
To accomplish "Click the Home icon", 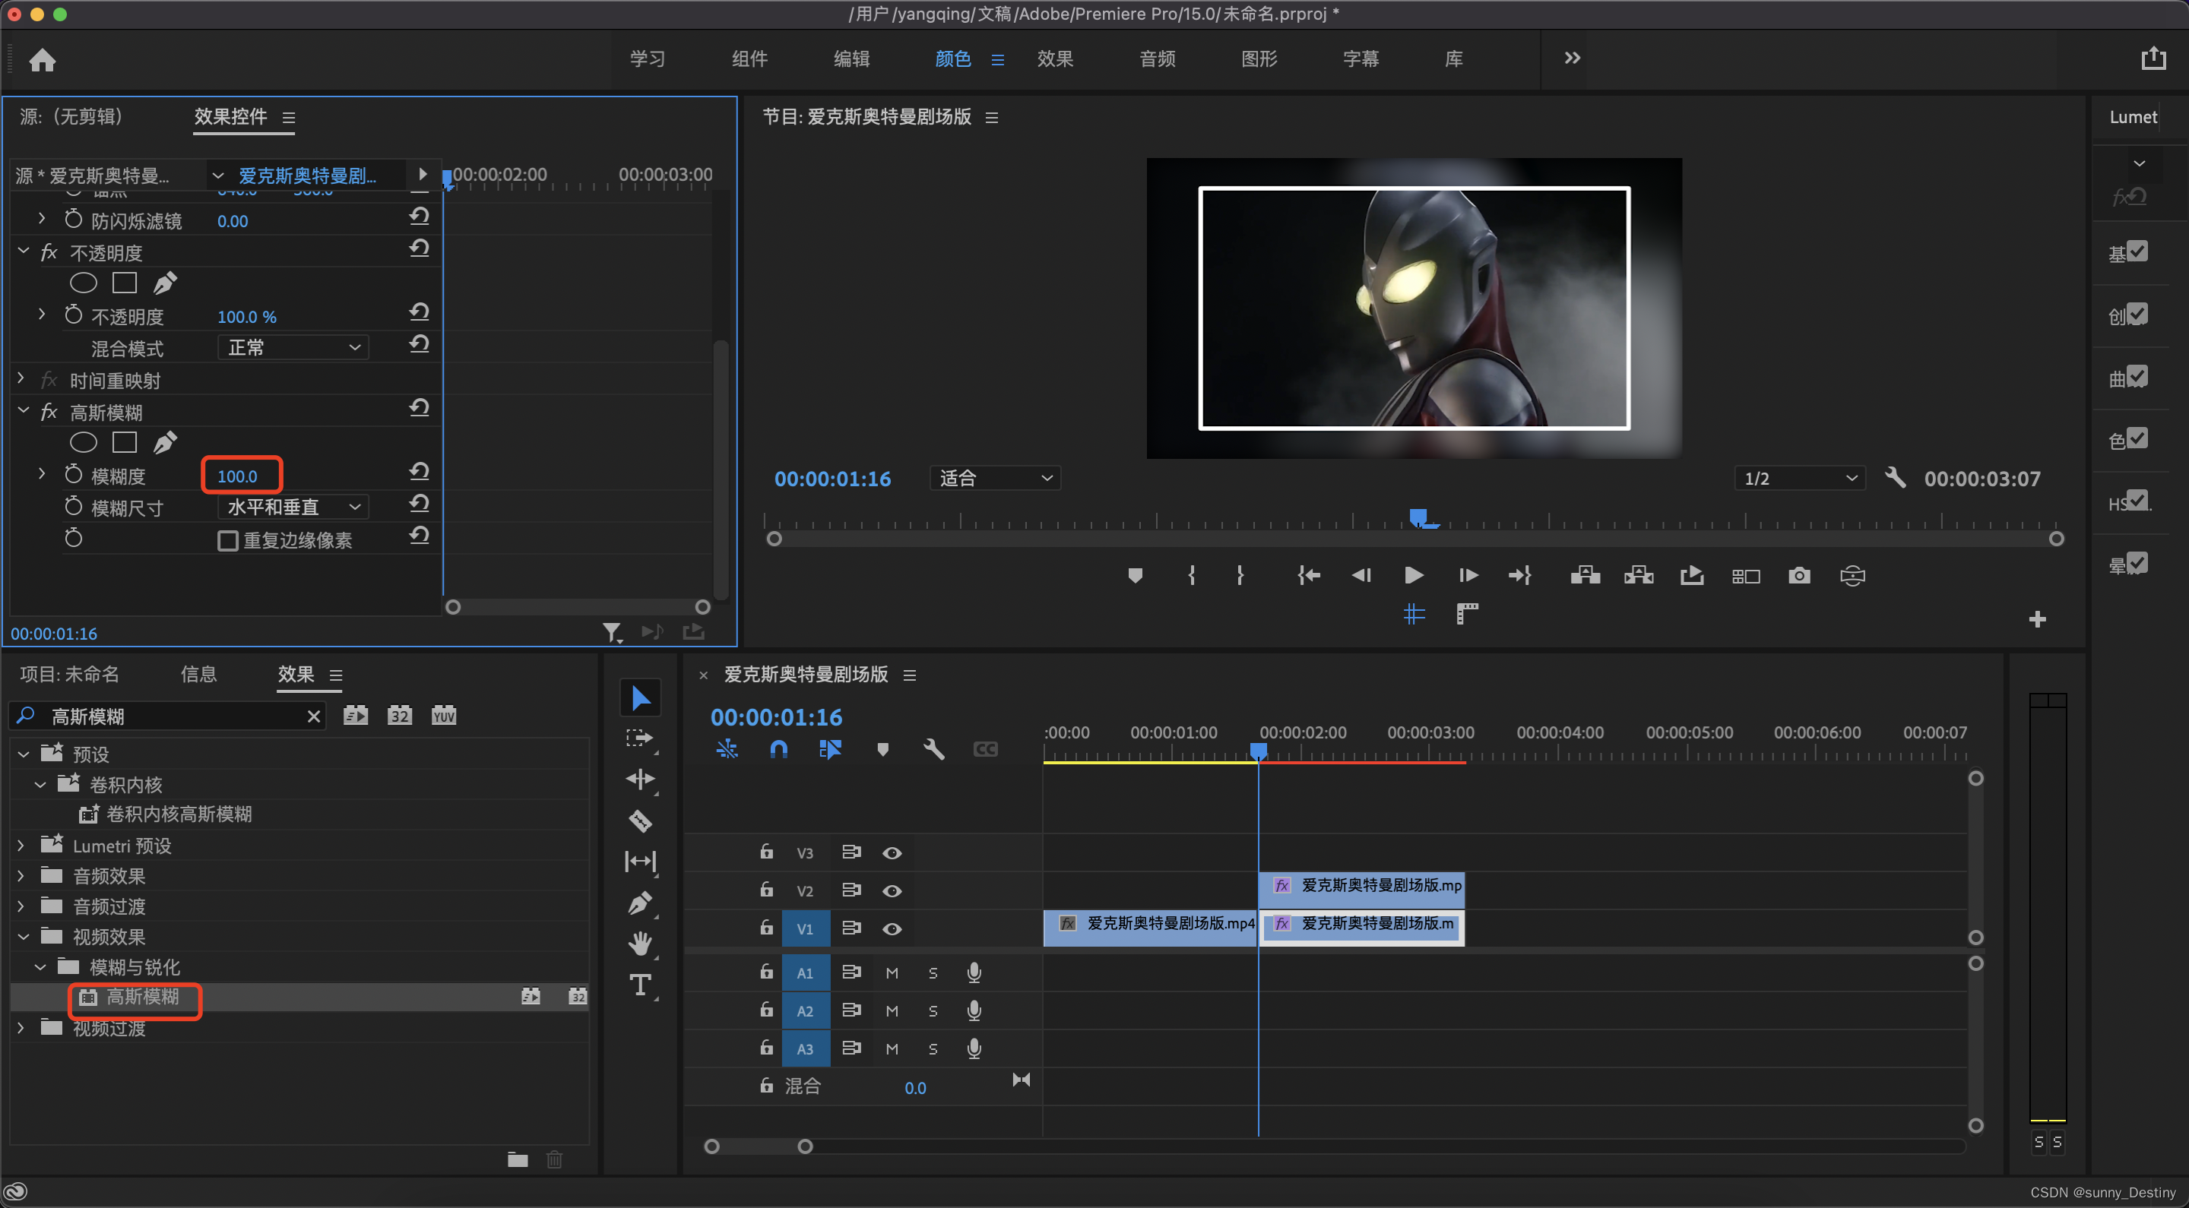I will [42, 59].
